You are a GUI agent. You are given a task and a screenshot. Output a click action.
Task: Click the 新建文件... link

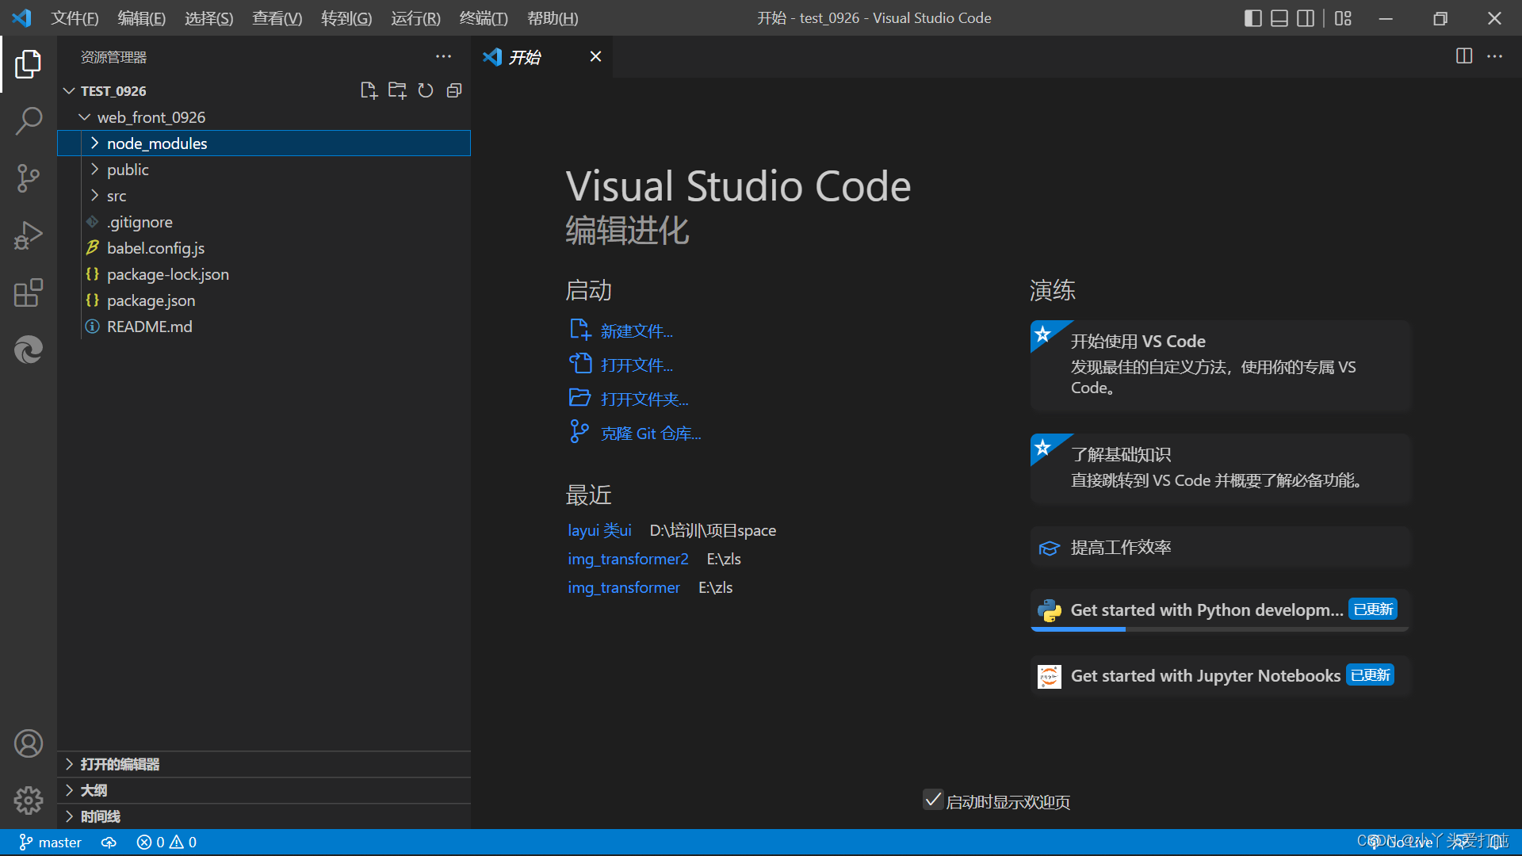(x=637, y=331)
